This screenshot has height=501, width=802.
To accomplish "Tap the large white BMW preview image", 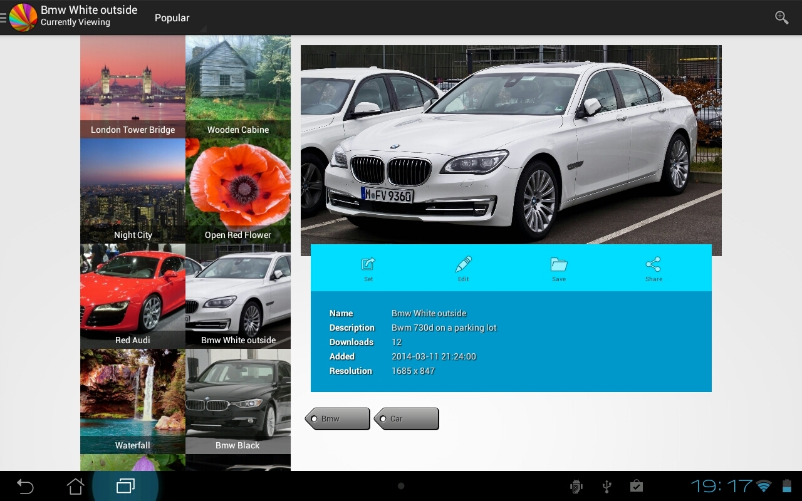I will tap(511, 144).
